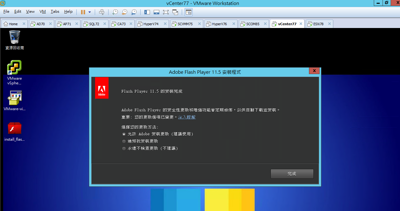400x211 pixels.
Task: Take a snapshot of this virtual machine
Action: pos(115,12)
